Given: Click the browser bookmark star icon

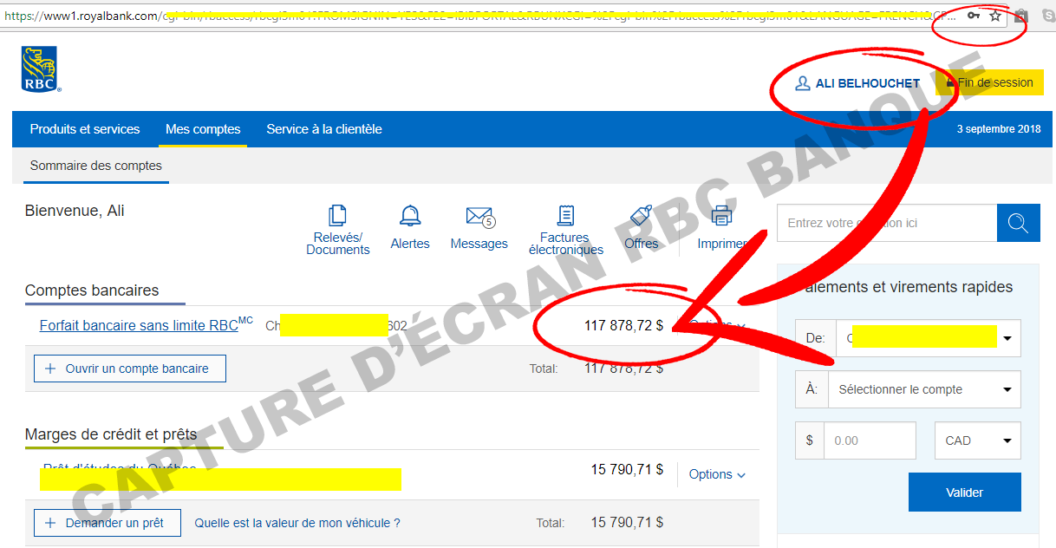Looking at the screenshot, I should (995, 16).
